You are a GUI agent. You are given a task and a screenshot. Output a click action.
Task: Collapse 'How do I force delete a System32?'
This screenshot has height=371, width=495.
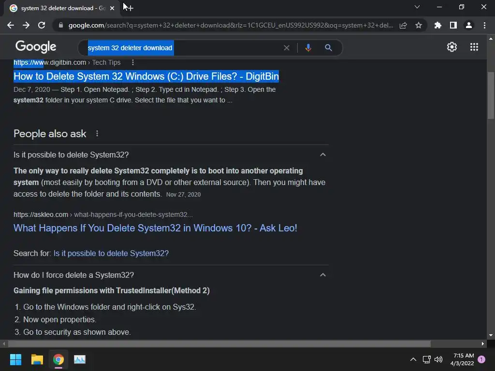click(322, 275)
